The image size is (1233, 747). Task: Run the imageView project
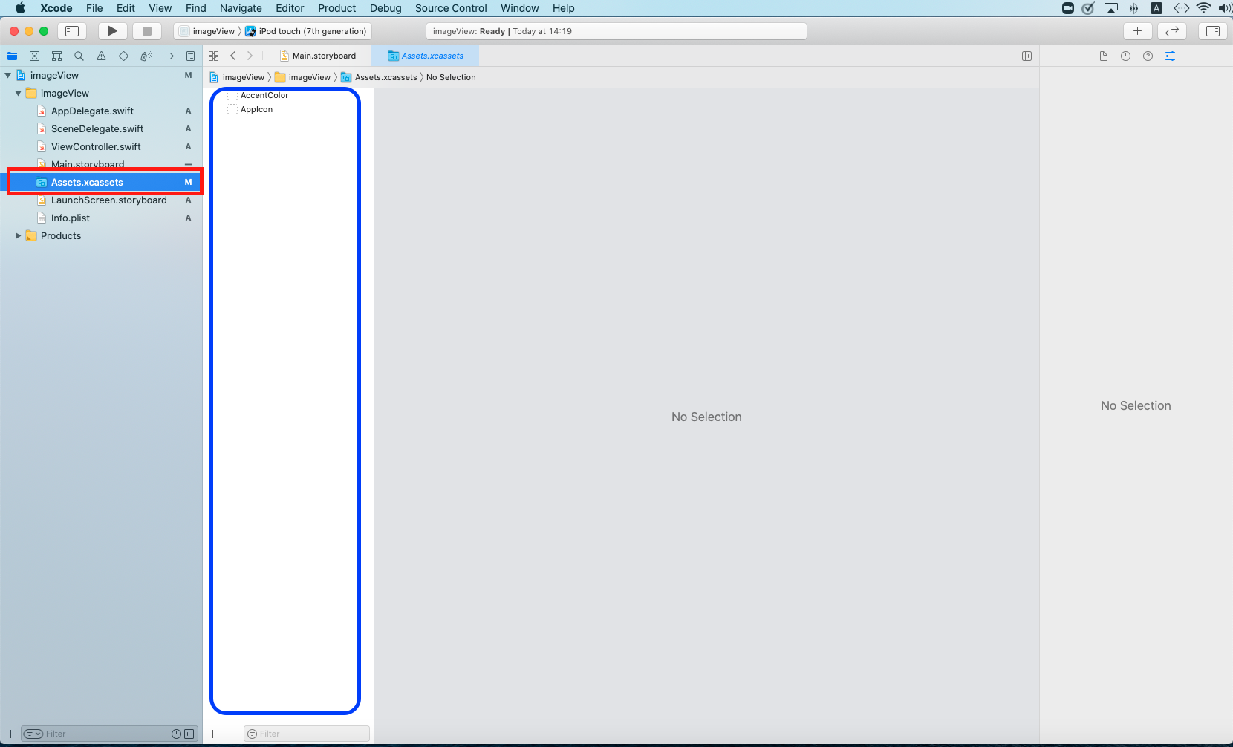tap(112, 31)
